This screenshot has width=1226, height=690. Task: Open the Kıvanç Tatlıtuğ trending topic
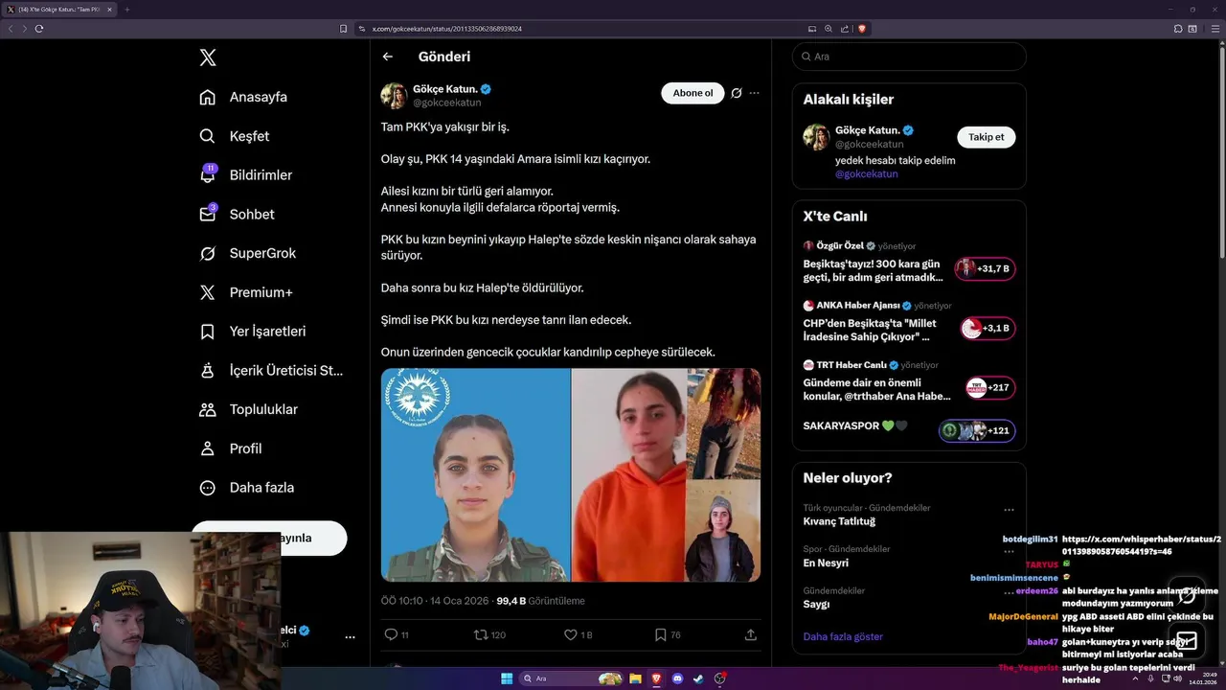pos(839,521)
